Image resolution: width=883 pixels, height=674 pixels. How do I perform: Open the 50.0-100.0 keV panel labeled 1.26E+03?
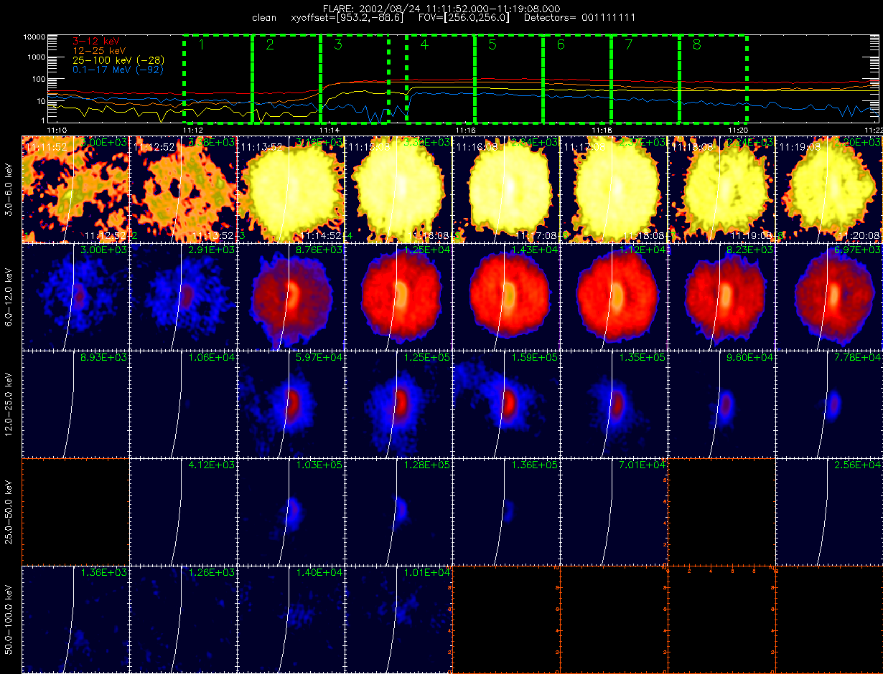tap(184, 619)
